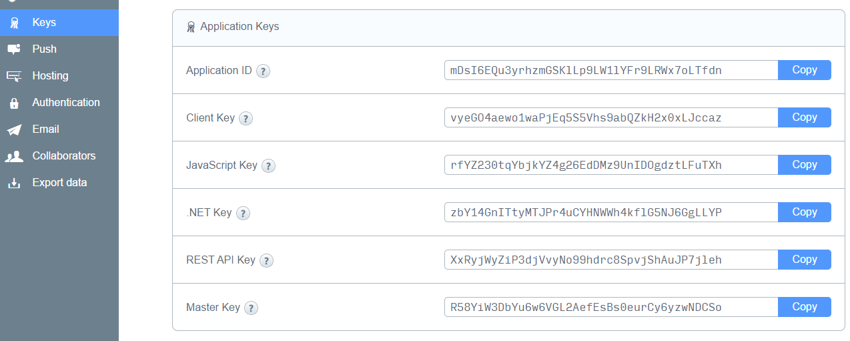
Task: Click the Authentication padlock icon
Action: 13,103
